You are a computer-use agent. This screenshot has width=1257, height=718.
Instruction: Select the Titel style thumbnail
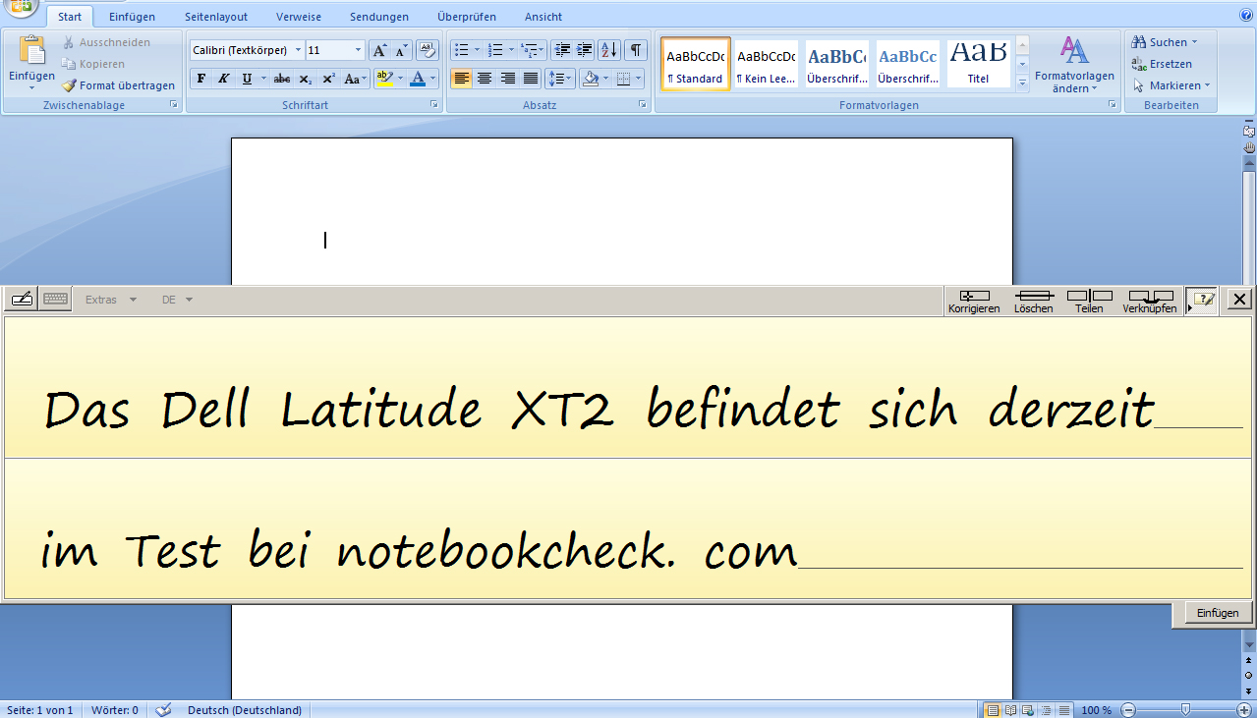tap(979, 64)
